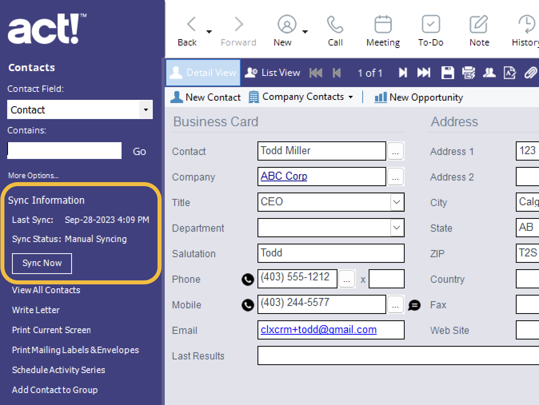Open the dropdown arrow beside Back
Screen dimensions: 539x405
(x=209, y=32)
